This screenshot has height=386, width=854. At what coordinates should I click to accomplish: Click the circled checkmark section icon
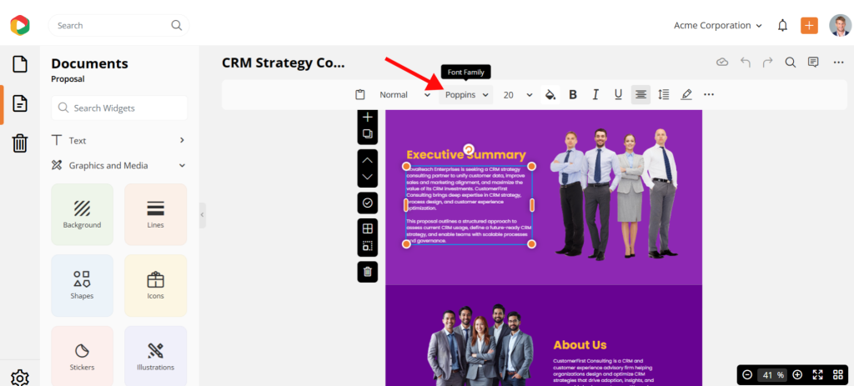pos(368,203)
